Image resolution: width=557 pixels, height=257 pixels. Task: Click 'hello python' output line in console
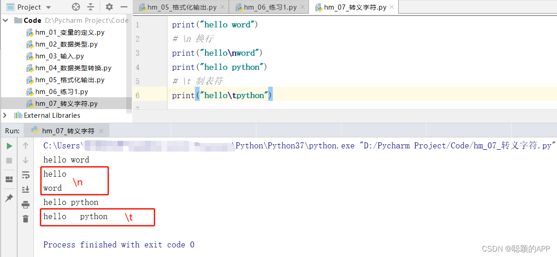71,202
